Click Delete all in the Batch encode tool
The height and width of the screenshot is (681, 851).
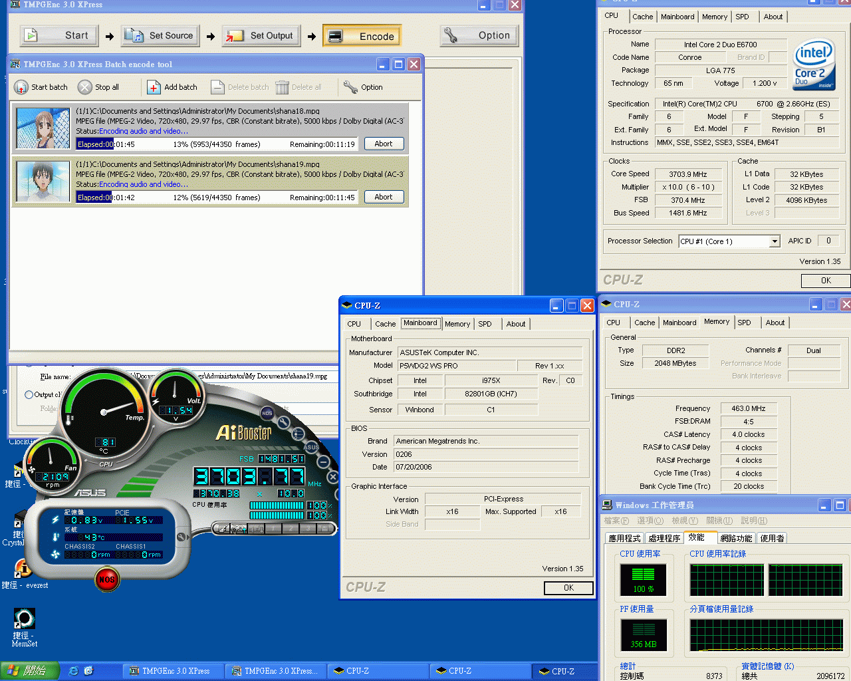(299, 87)
